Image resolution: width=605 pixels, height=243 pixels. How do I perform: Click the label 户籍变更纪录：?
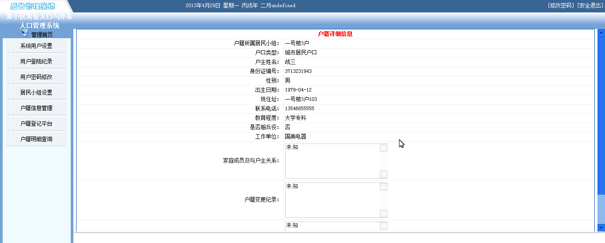(x=262, y=200)
